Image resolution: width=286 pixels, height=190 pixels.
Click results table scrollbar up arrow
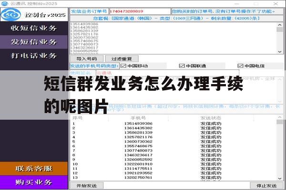point(280,117)
